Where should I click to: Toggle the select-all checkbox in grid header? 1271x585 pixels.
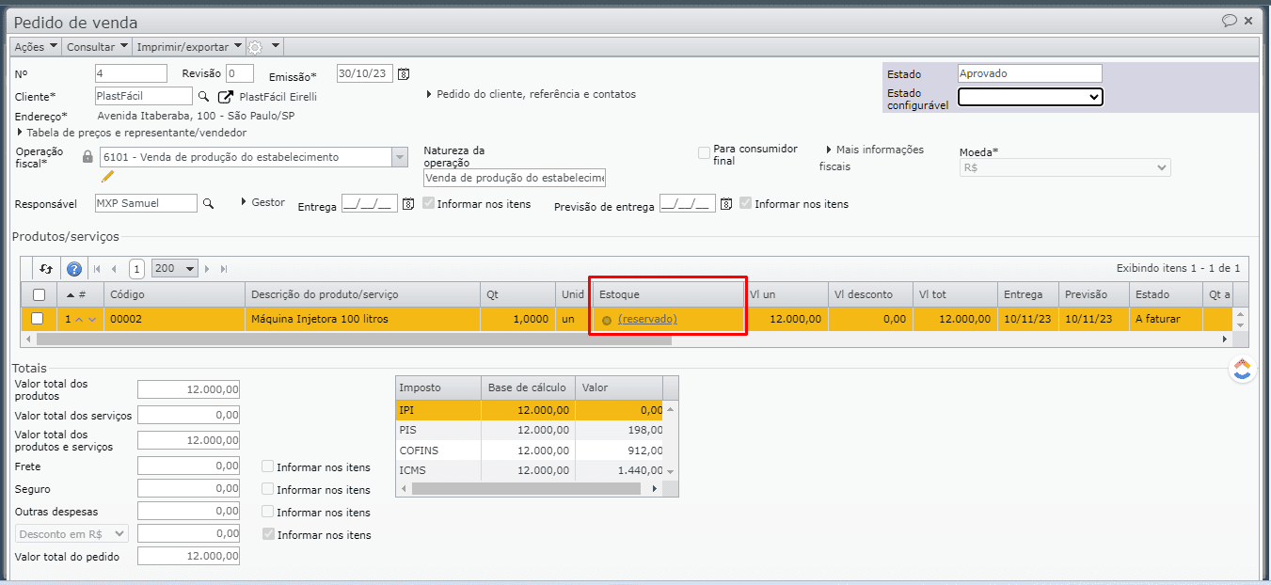click(x=39, y=294)
